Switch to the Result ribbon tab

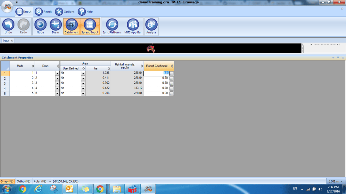(43, 12)
